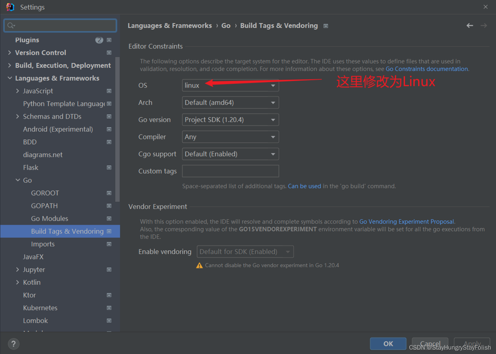Image resolution: width=496 pixels, height=354 pixels.
Task: Click the project-level icon beside GOROOT
Action: pyautogui.click(x=109, y=193)
